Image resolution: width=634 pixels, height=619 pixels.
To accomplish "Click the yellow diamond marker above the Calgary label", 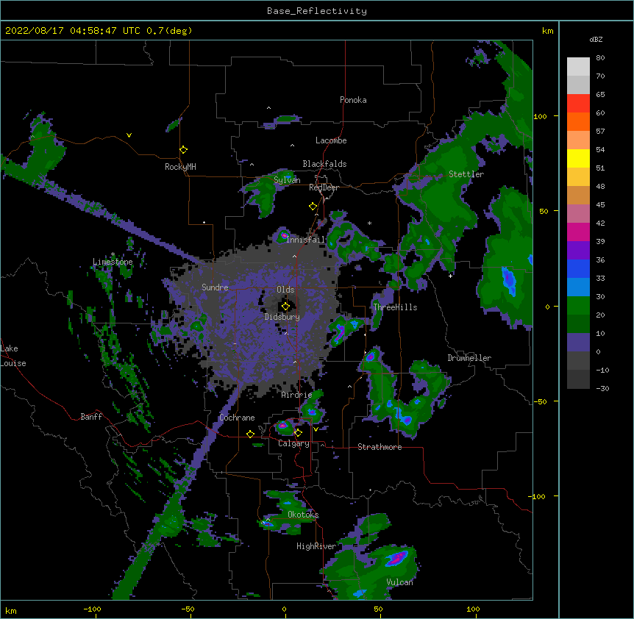I will coord(298,433).
